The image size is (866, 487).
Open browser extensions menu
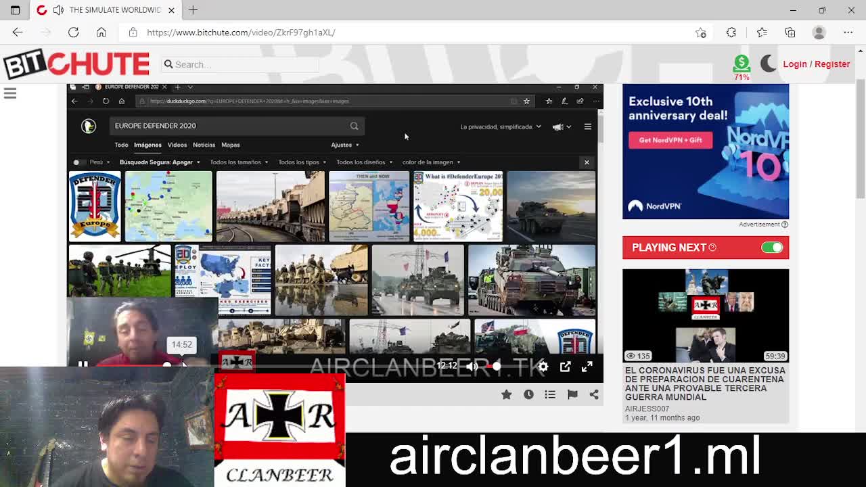coord(731,32)
